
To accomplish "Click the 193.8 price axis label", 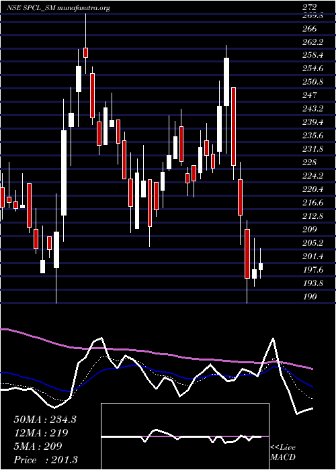I will click(x=313, y=283).
